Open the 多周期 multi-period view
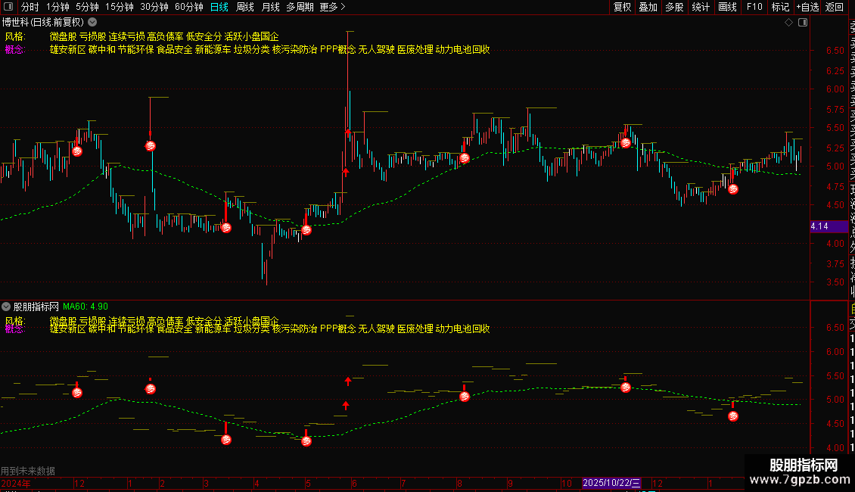This screenshot has width=855, height=492. click(x=300, y=7)
